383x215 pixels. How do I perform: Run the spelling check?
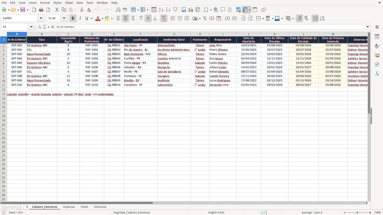click(125, 10)
